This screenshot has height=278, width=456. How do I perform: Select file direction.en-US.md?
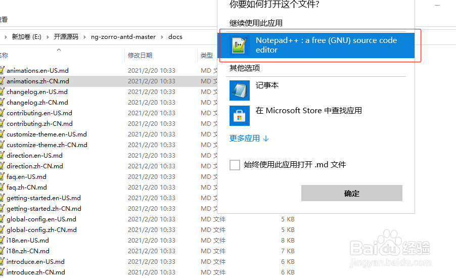tap(34, 156)
